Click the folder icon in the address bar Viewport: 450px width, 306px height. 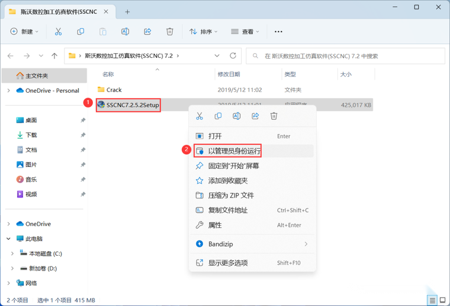72,56
